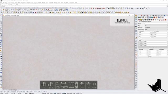
Task: Open the Render menu
Action: [40, 3]
